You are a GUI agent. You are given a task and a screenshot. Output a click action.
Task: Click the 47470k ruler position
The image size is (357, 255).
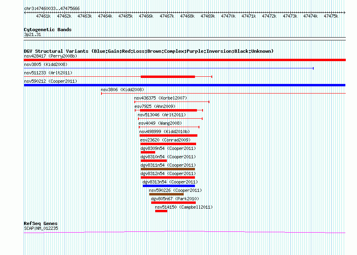tap(228, 16)
